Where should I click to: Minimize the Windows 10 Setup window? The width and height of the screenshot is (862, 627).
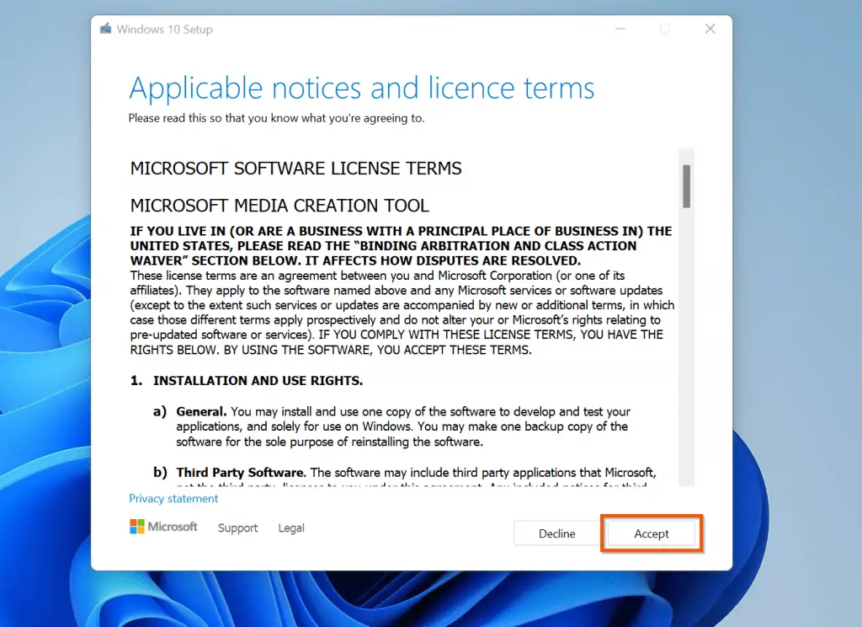[620, 29]
